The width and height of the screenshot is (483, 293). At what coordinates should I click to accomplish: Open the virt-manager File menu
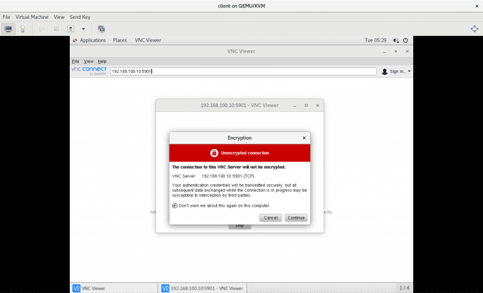click(6, 17)
